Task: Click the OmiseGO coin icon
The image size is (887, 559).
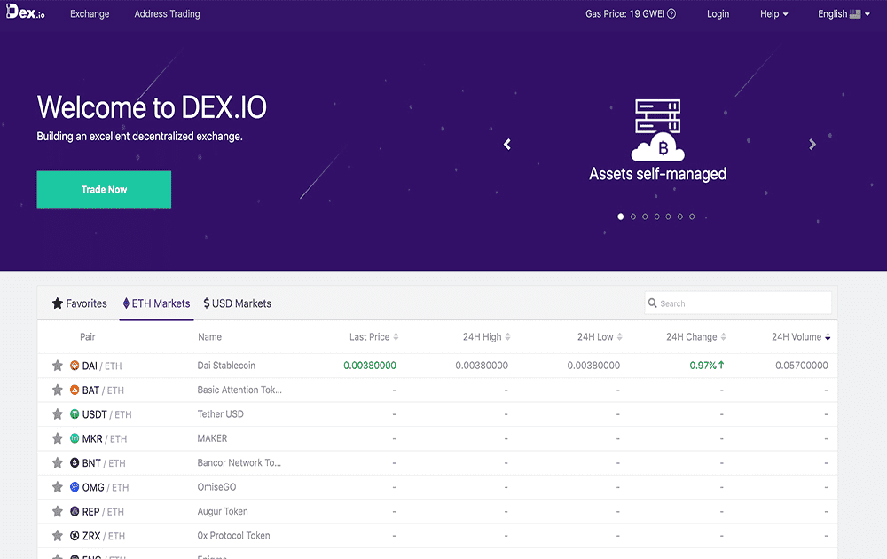Action: (x=75, y=486)
